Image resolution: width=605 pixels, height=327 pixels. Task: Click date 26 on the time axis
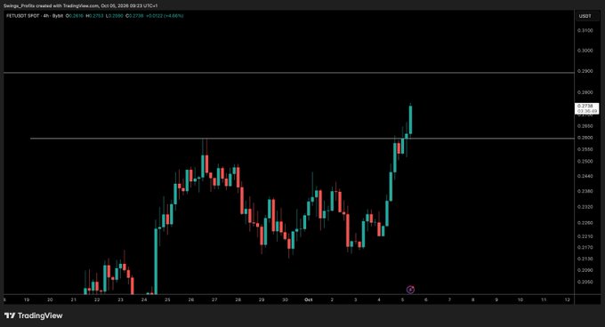191,299
